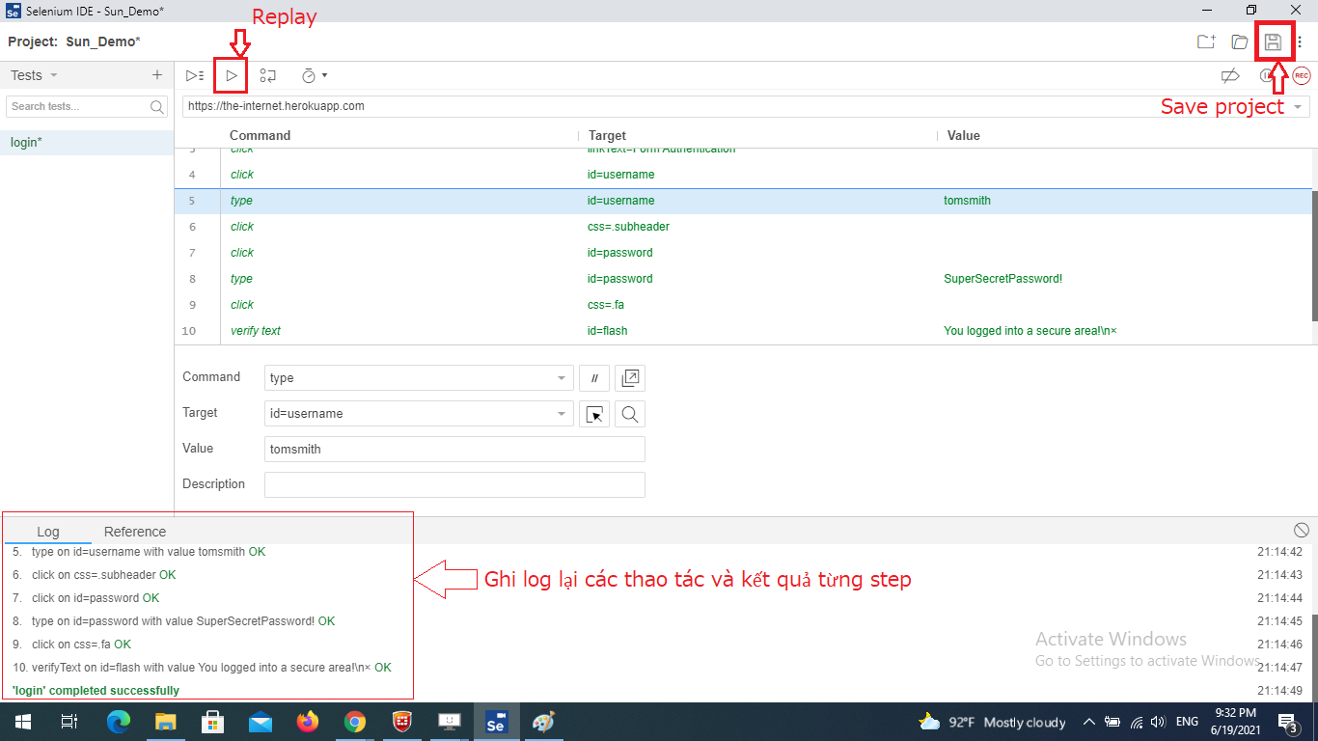The height and width of the screenshot is (741, 1318).
Task: Open Task View on the taskbar
Action: coord(69,722)
